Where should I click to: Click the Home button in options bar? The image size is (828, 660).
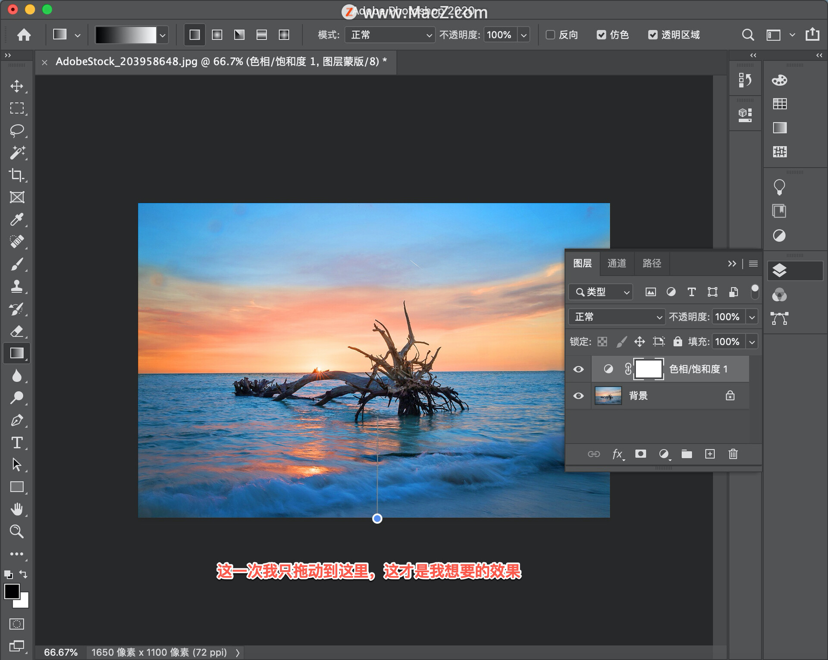24,35
